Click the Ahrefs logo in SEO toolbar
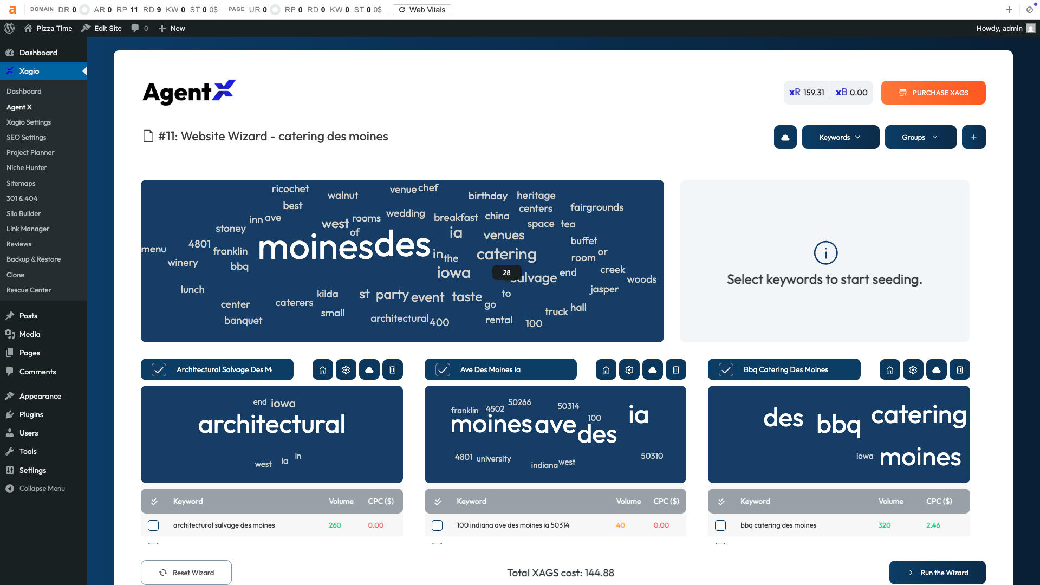 click(12, 10)
